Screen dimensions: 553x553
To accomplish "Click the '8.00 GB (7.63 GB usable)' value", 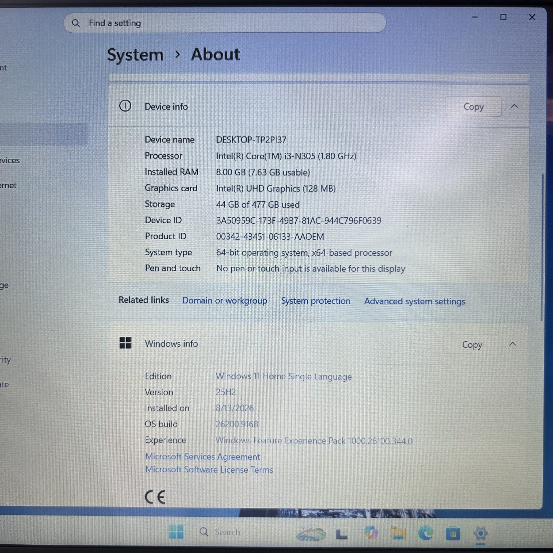I will click(x=263, y=172).
